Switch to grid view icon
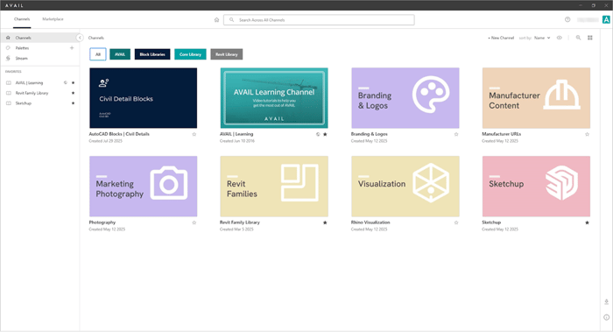The image size is (613, 332). 590,38
